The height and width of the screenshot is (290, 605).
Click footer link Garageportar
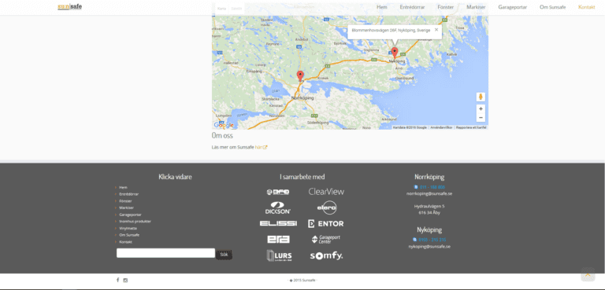[x=130, y=215]
